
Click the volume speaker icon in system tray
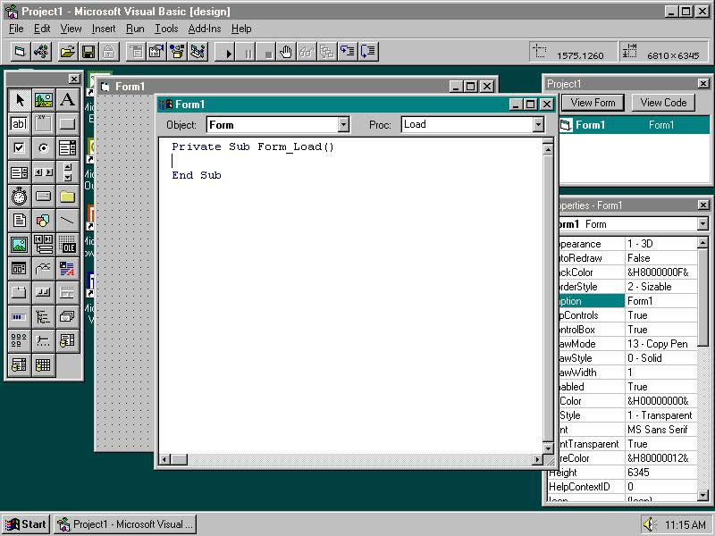click(649, 524)
